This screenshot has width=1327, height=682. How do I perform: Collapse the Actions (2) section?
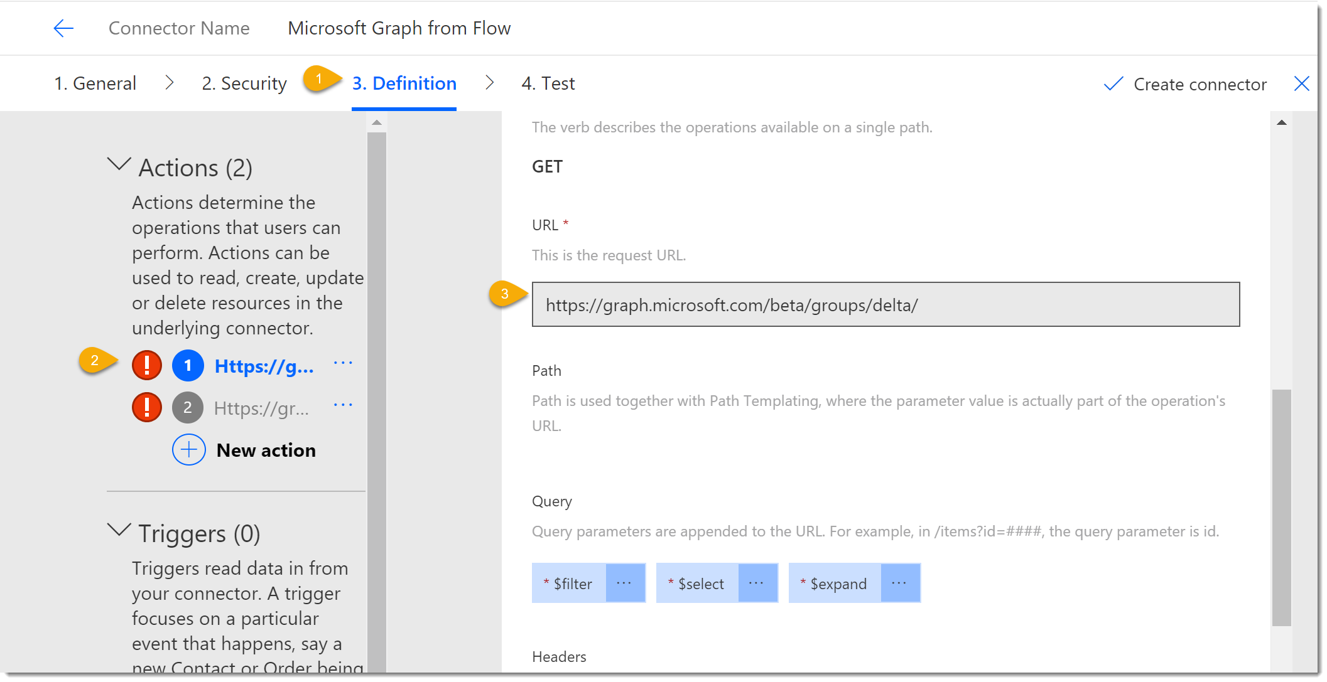pyautogui.click(x=119, y=164)
